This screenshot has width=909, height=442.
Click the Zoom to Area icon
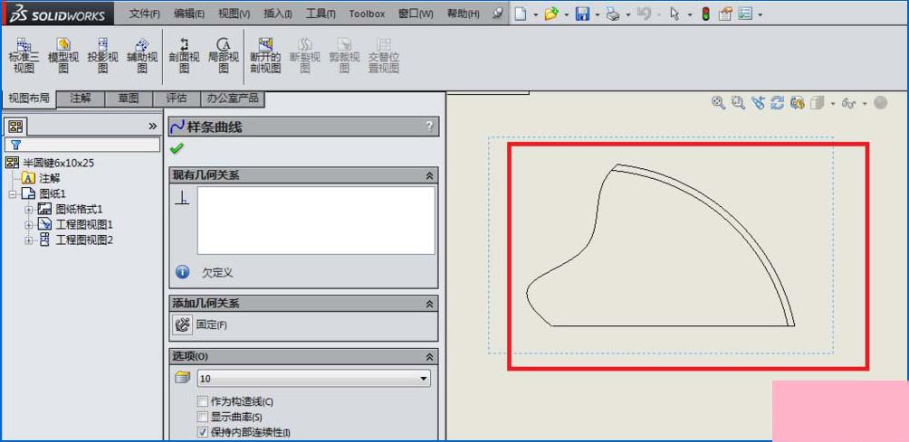click(x=738, y=103)
